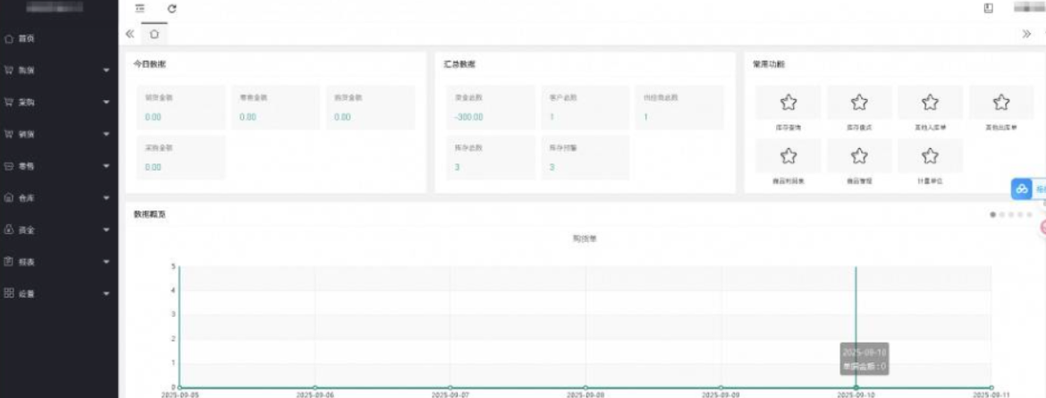This screenshot has height=398, width=1046.
Task: Select the first chart carousel dot
Action: (993, 215)
